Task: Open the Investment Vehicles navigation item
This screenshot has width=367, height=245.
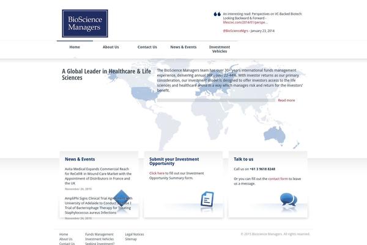Action: (220, 49)
